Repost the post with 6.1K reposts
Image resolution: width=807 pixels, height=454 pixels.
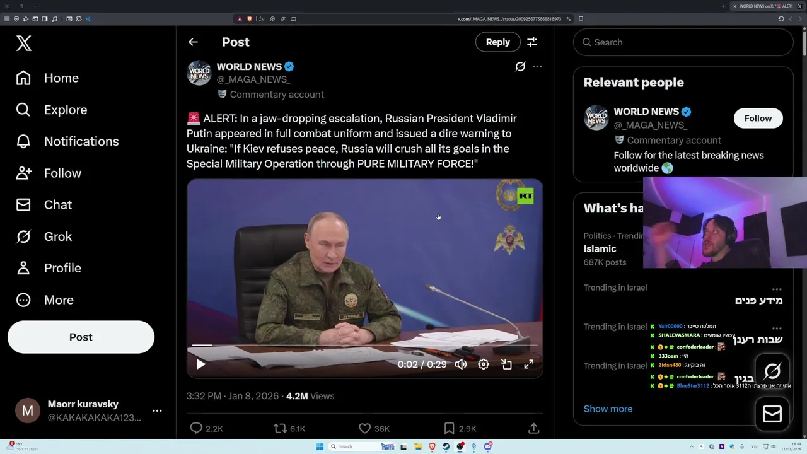[x=289, y=428]
